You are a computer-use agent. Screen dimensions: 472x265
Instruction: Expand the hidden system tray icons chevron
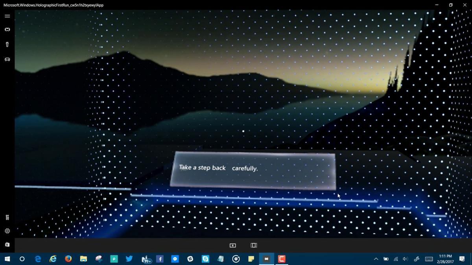tap(376, 259)
